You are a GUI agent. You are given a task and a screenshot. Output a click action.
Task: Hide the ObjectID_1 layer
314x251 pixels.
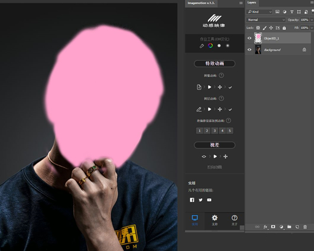pos(250,38)
